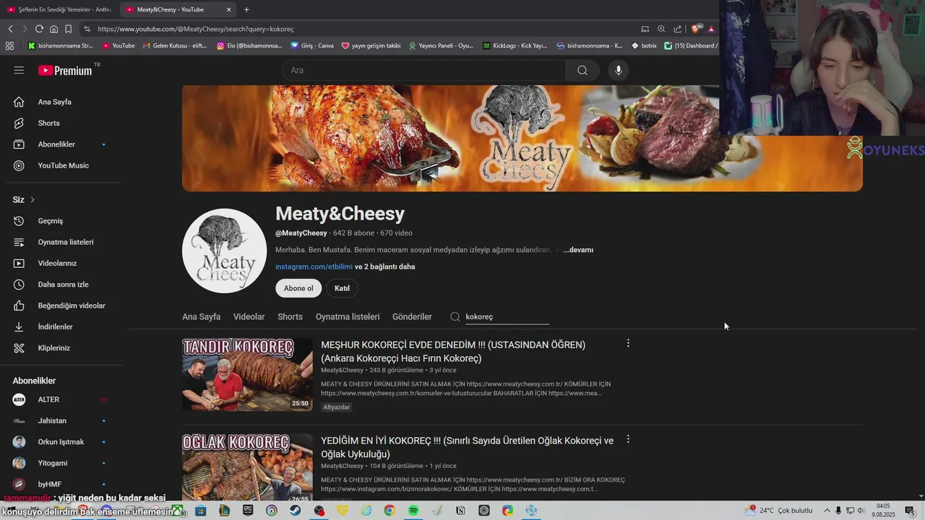Open options menu for YEDİĞİM EN İYİ KOKOREÇ video
Screen dimensions: 925x520
coord(628,439)
